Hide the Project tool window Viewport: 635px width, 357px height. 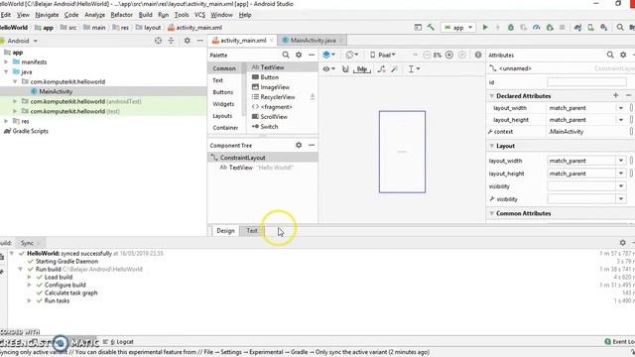pos(200,41)
